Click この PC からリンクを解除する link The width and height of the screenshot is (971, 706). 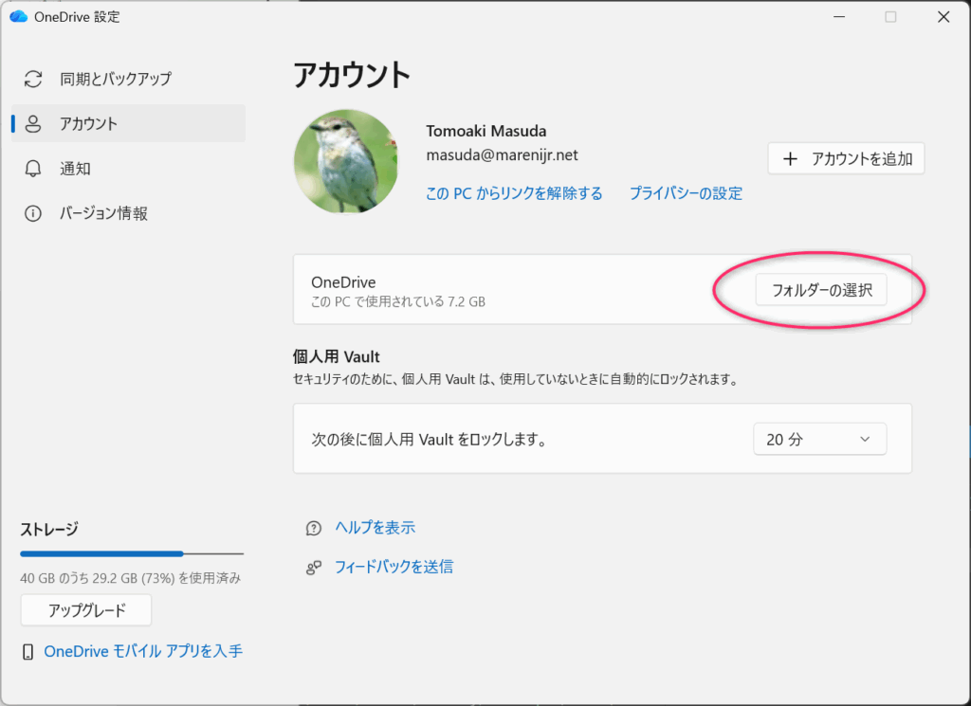[514, 193]
